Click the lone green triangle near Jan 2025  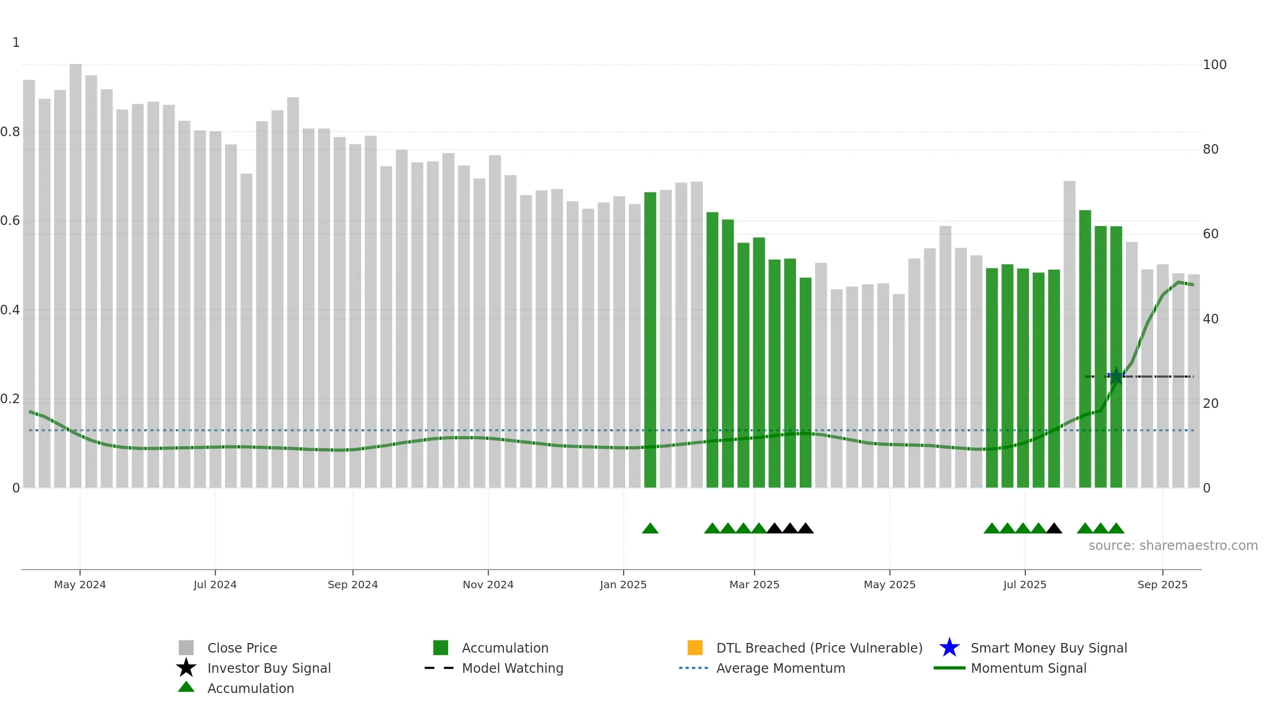[x=650, y=528]
